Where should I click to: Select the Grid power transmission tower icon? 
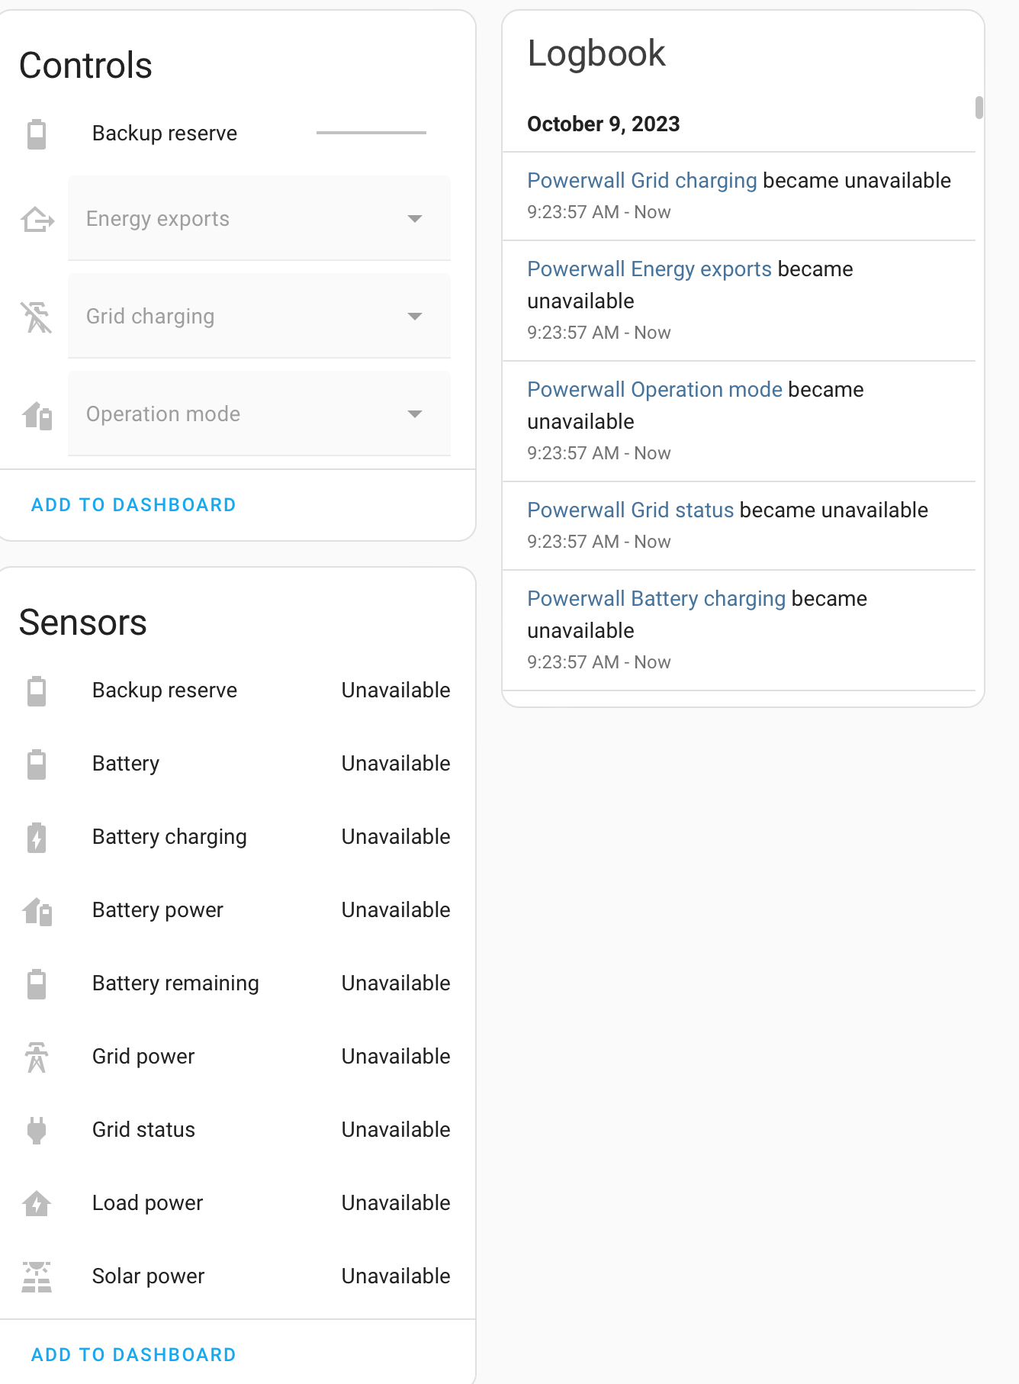[x=35, y=1057]
